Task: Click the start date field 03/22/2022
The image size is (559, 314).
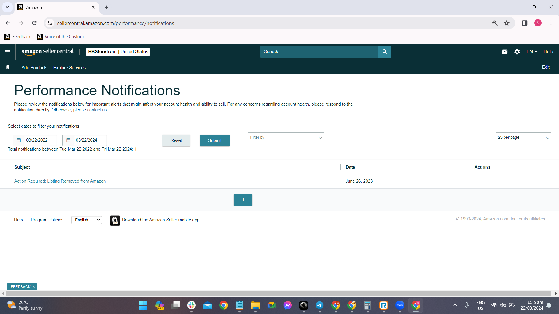Action: 40,140
